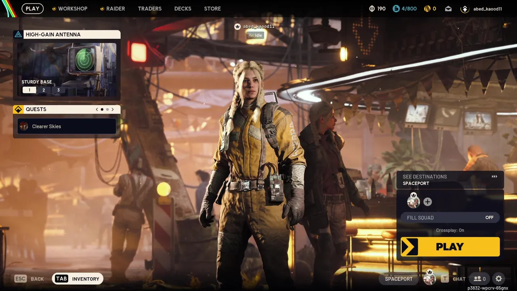Click the build code text p3832-wpcrv-65gnx

488,288
